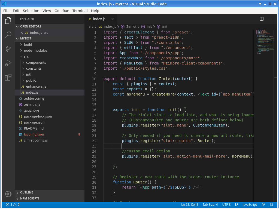Expand the constants folder
Screen dimensions: 279x209
pyautogui.click(x=23, y=69)
